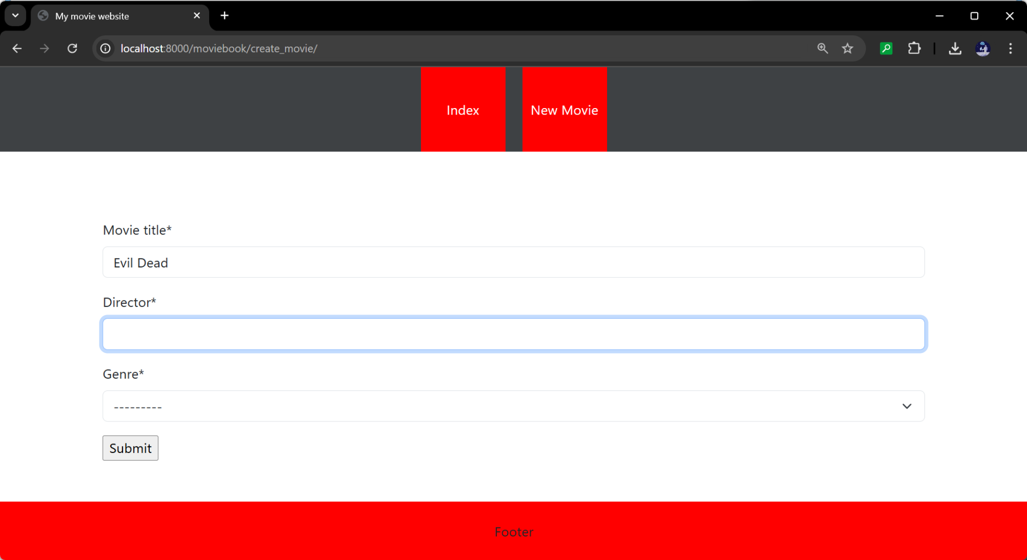This screenshot has height=560, width=1027.
Task: Select the My movie website tab
Action: coord(120,16)
